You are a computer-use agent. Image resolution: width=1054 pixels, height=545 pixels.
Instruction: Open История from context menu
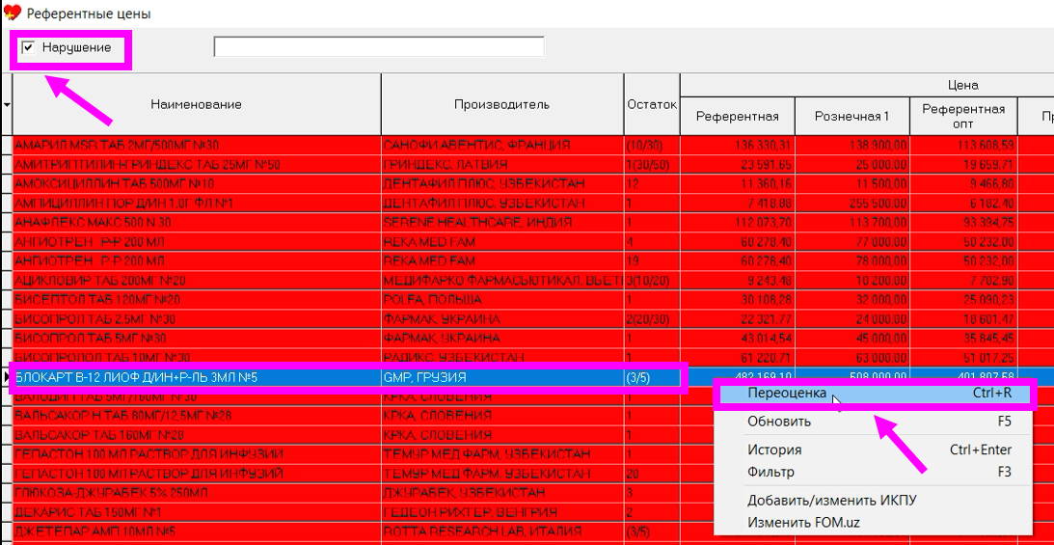pyautogui.click(x=876, y=450)
